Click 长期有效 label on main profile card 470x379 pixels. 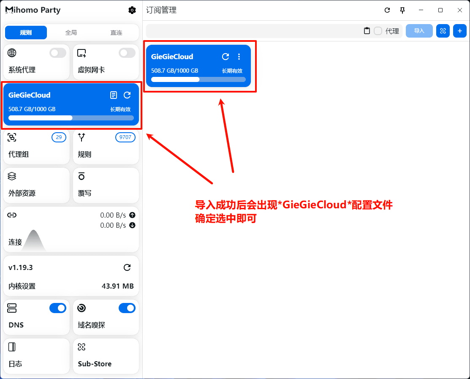(x=232, y=71)
